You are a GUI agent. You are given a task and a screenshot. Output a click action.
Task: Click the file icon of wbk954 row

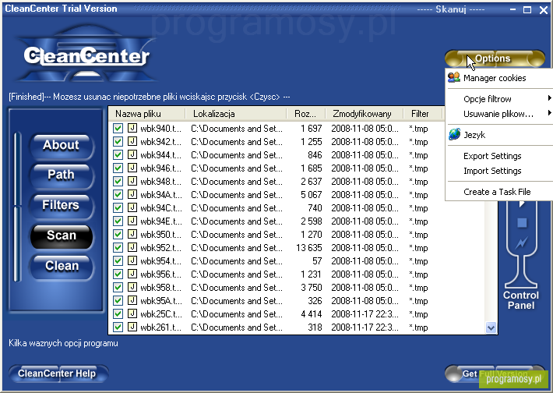click(x=132, y=260)
